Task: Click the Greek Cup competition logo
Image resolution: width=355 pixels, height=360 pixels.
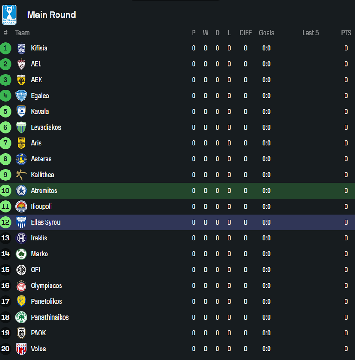Action: (x=9, y=14)
